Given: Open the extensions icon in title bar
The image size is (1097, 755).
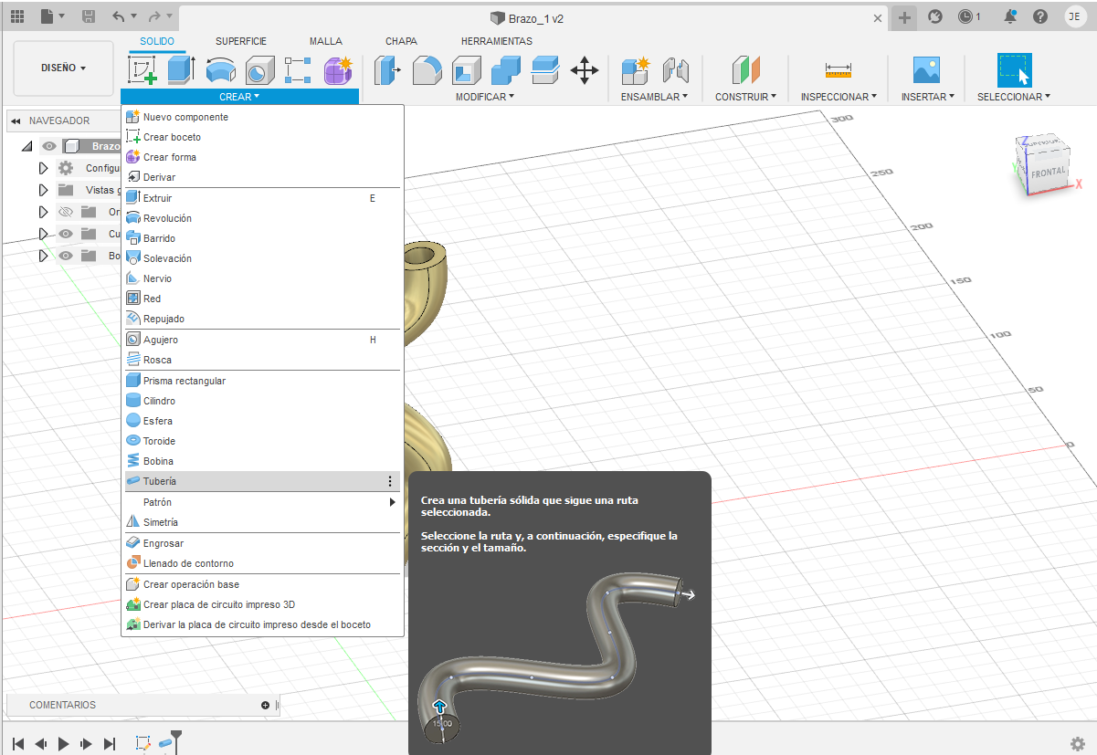Looking at the screenshot, I should click(x=935, y=16).
